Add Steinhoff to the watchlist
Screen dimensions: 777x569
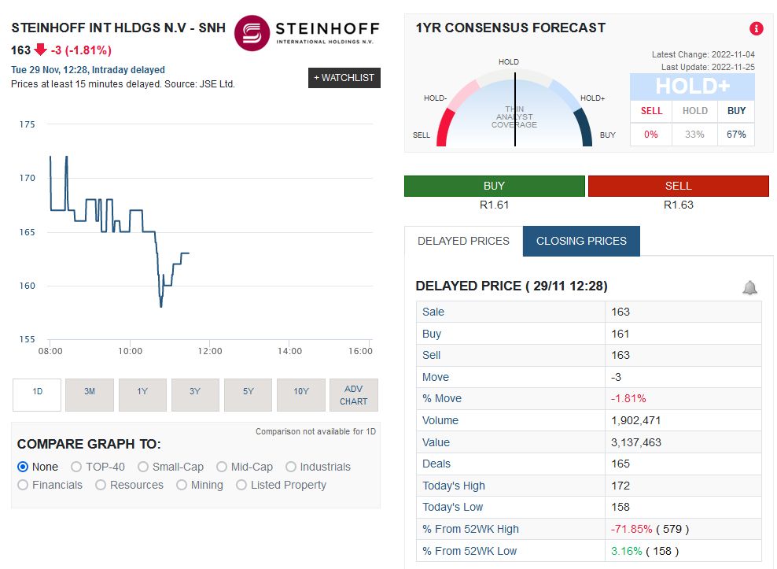(x=344, y=78)
